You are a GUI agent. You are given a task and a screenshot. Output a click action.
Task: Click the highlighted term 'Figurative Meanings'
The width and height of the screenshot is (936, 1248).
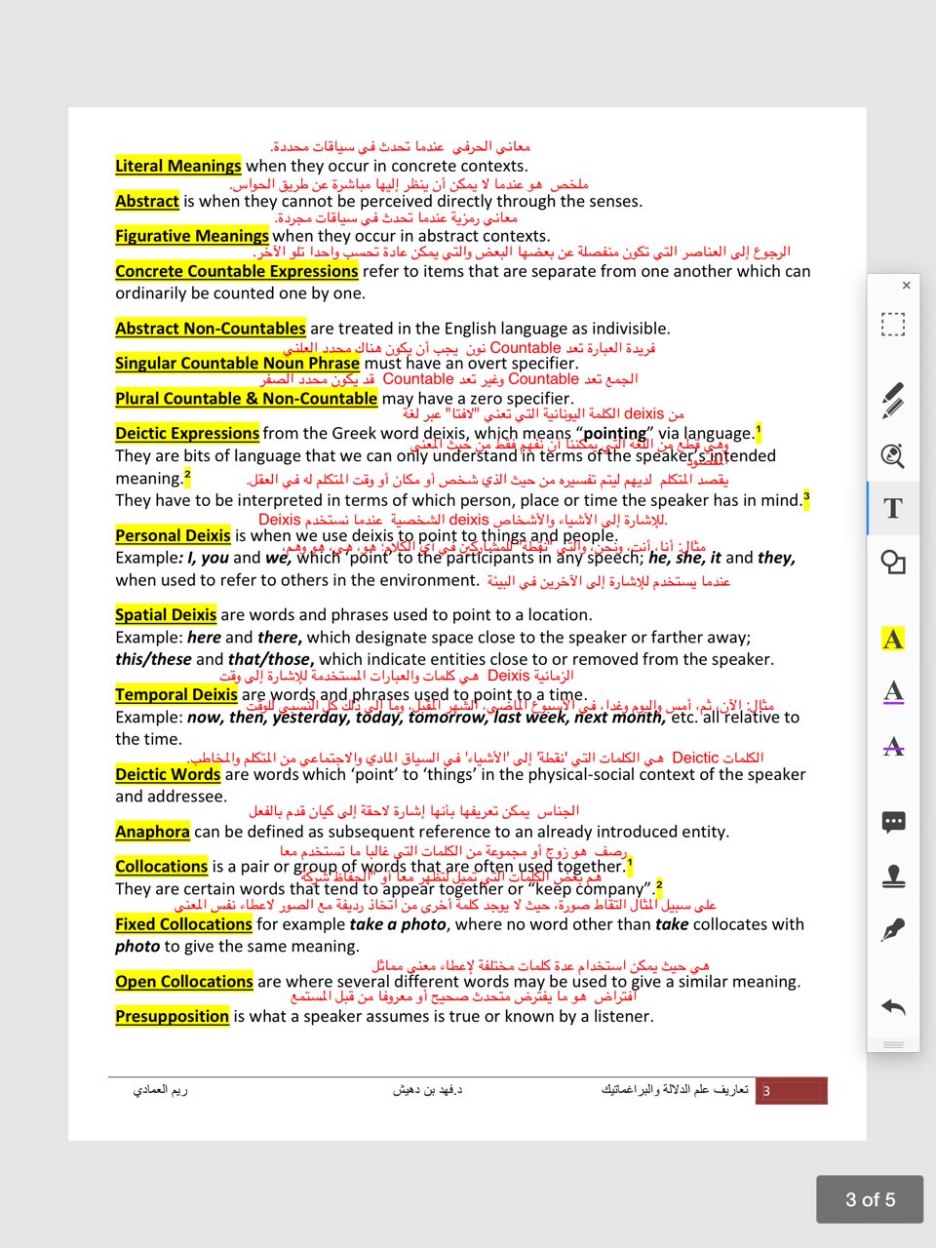[x=192, y=236]
